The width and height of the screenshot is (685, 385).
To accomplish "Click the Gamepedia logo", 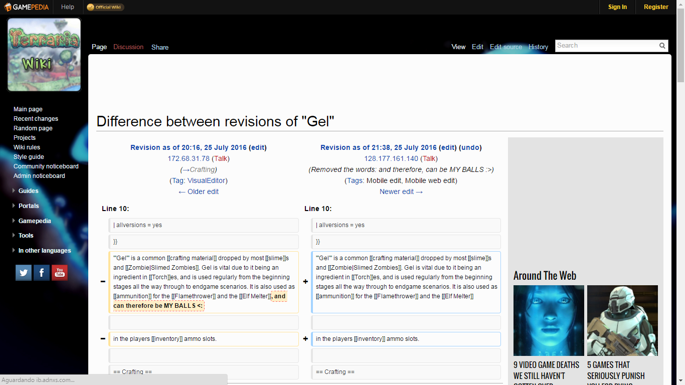I will click(x=26, y=7).
